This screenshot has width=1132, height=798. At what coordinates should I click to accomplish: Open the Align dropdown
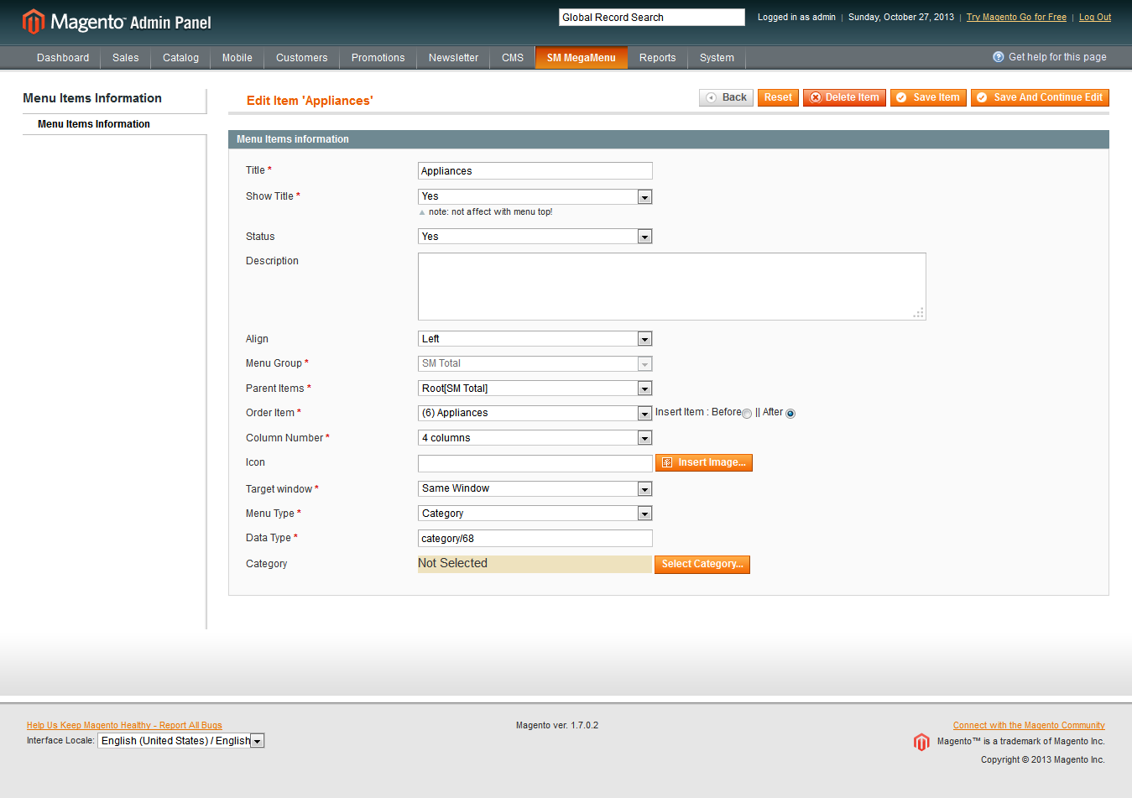coord(535,339)
